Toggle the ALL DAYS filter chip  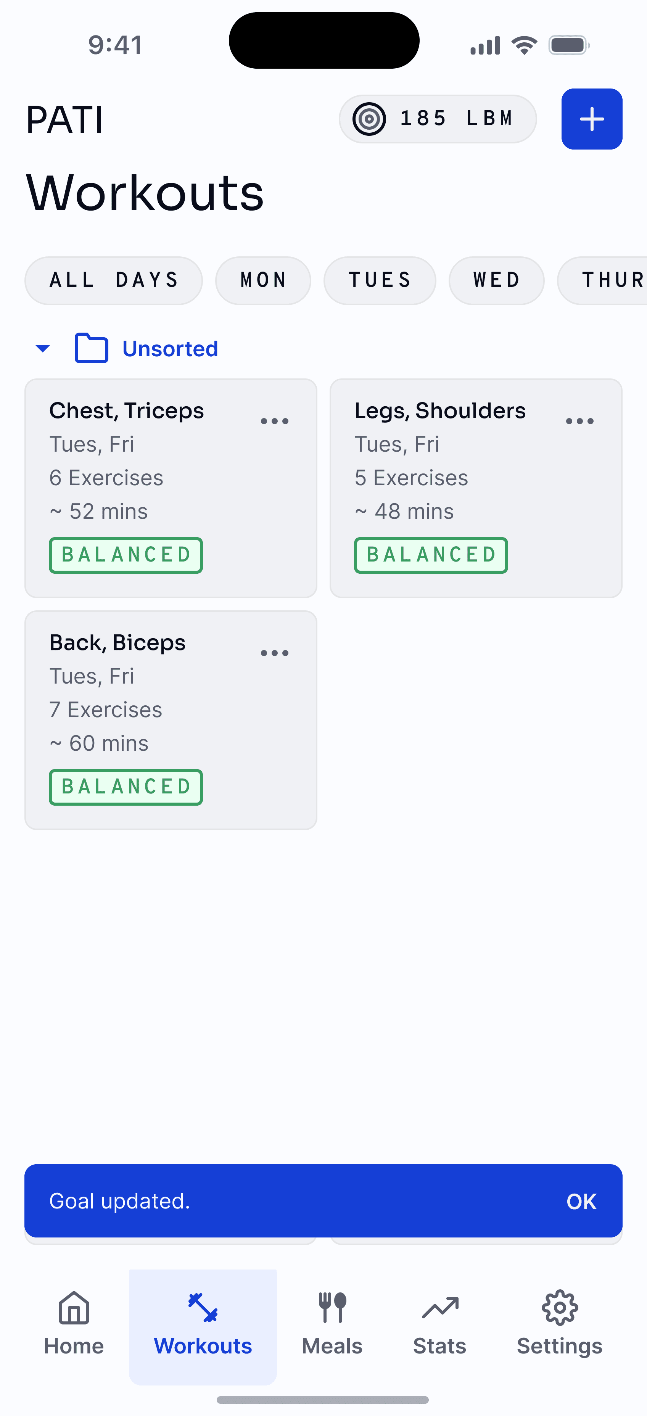coord(113,280)
